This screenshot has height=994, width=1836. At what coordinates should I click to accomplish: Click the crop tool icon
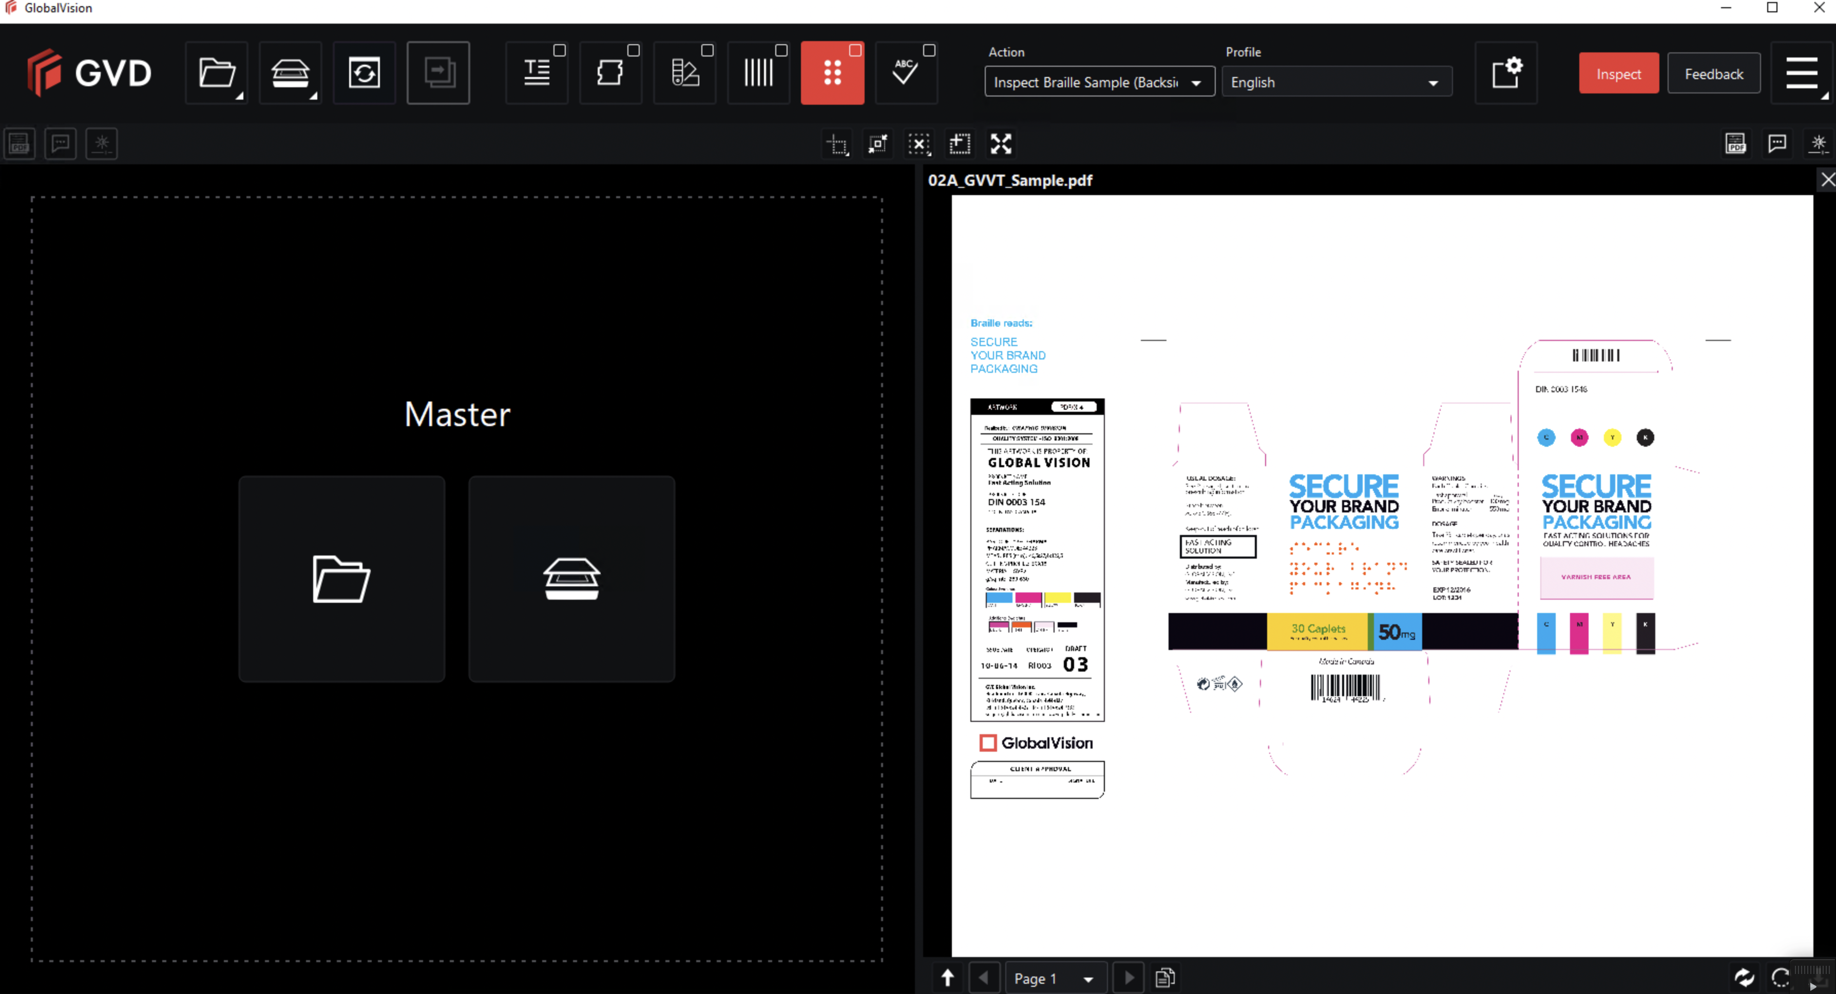click(837, 144)
